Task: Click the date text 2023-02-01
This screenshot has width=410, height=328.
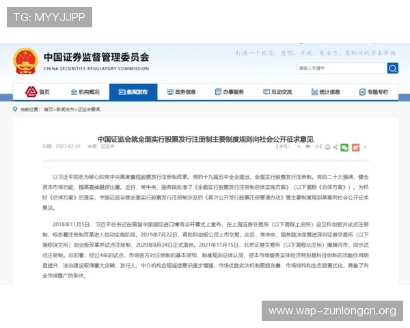Action: 68,146
